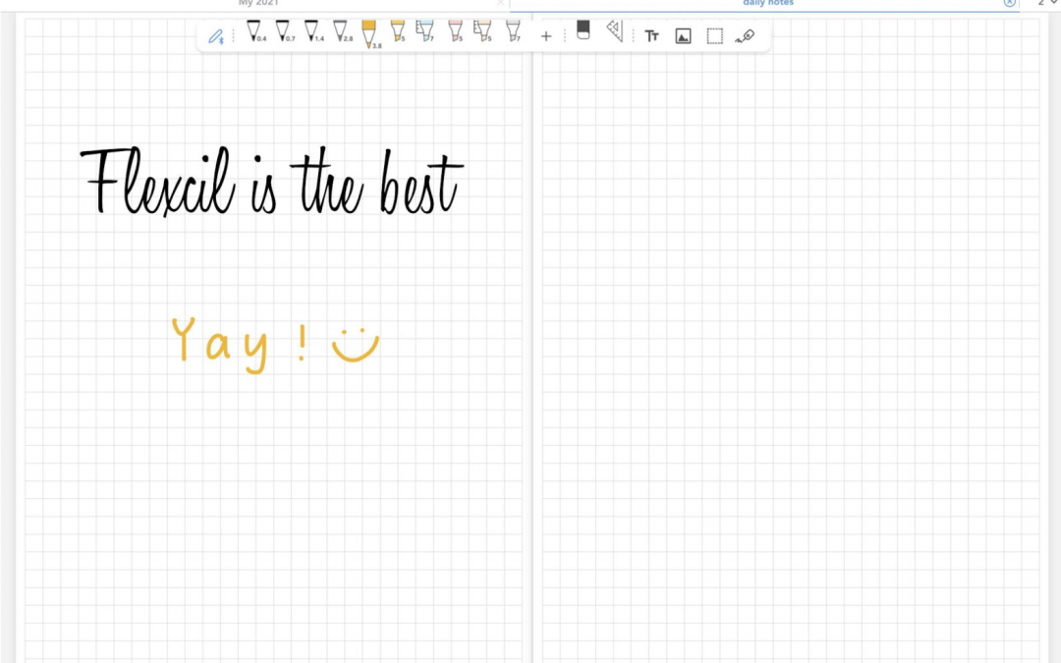Click the orange smiley face drawing
Viewport: 1061px width, 663px height.
coord(356,345)
